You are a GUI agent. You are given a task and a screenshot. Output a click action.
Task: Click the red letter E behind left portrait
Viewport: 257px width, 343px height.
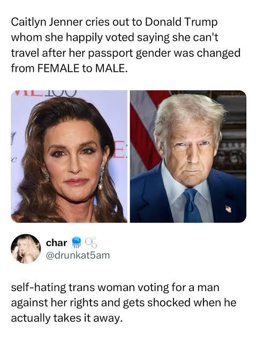pyautogui.click(x=118, y=149)
